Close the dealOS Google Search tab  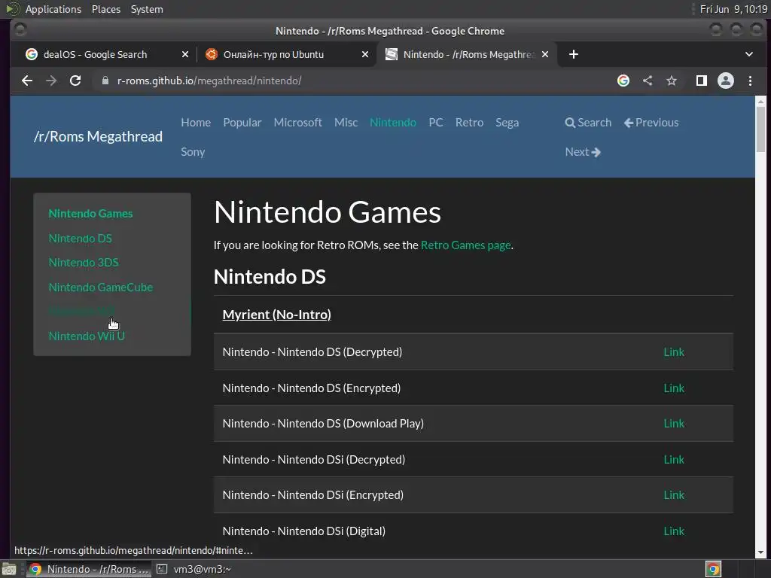click(x=185, y=54)
